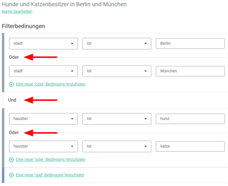Click the katze value input field
Viewport: 228px width, 186px height.
(190, 146)
